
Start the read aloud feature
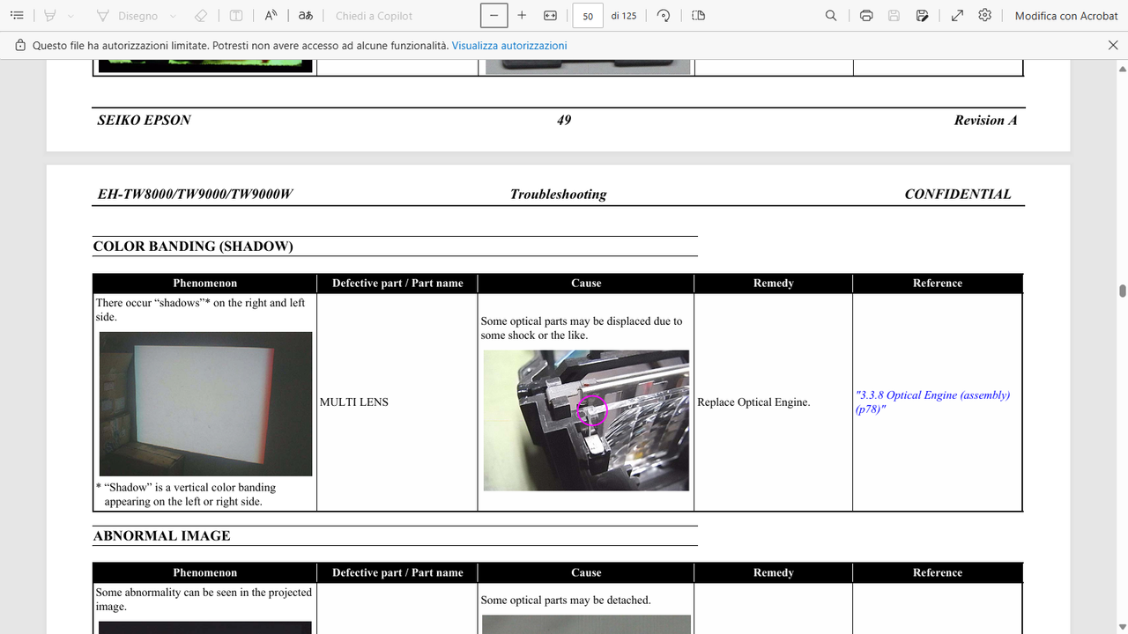pos(271,16)
